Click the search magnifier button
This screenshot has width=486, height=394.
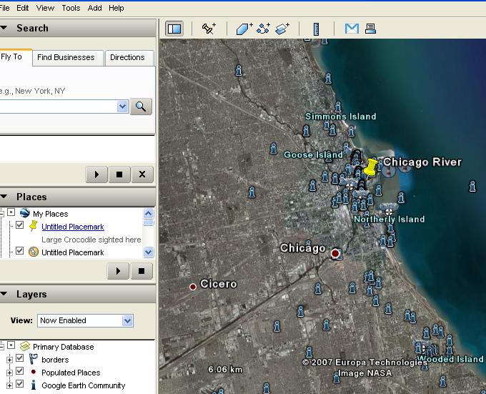[x=141, y=107]
